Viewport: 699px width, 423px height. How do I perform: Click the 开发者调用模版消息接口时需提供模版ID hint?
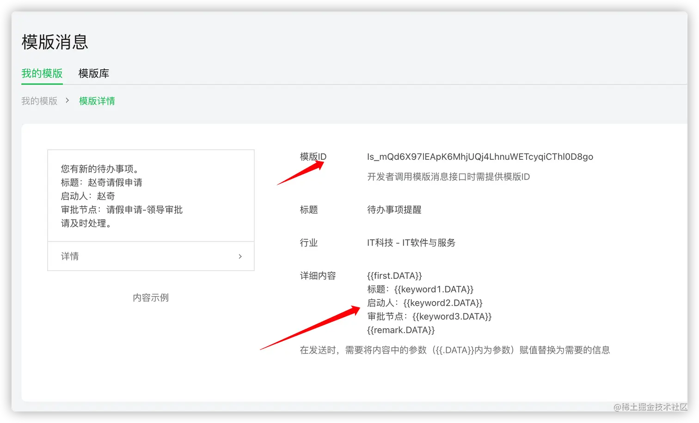(448, 177)
